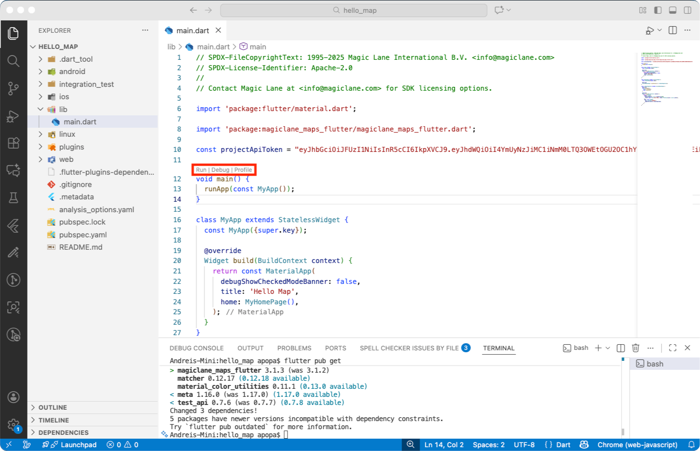The height and width of the screenshot is (451, 700).
Task: Expand the android folder
Action: (x=72, y=71)
